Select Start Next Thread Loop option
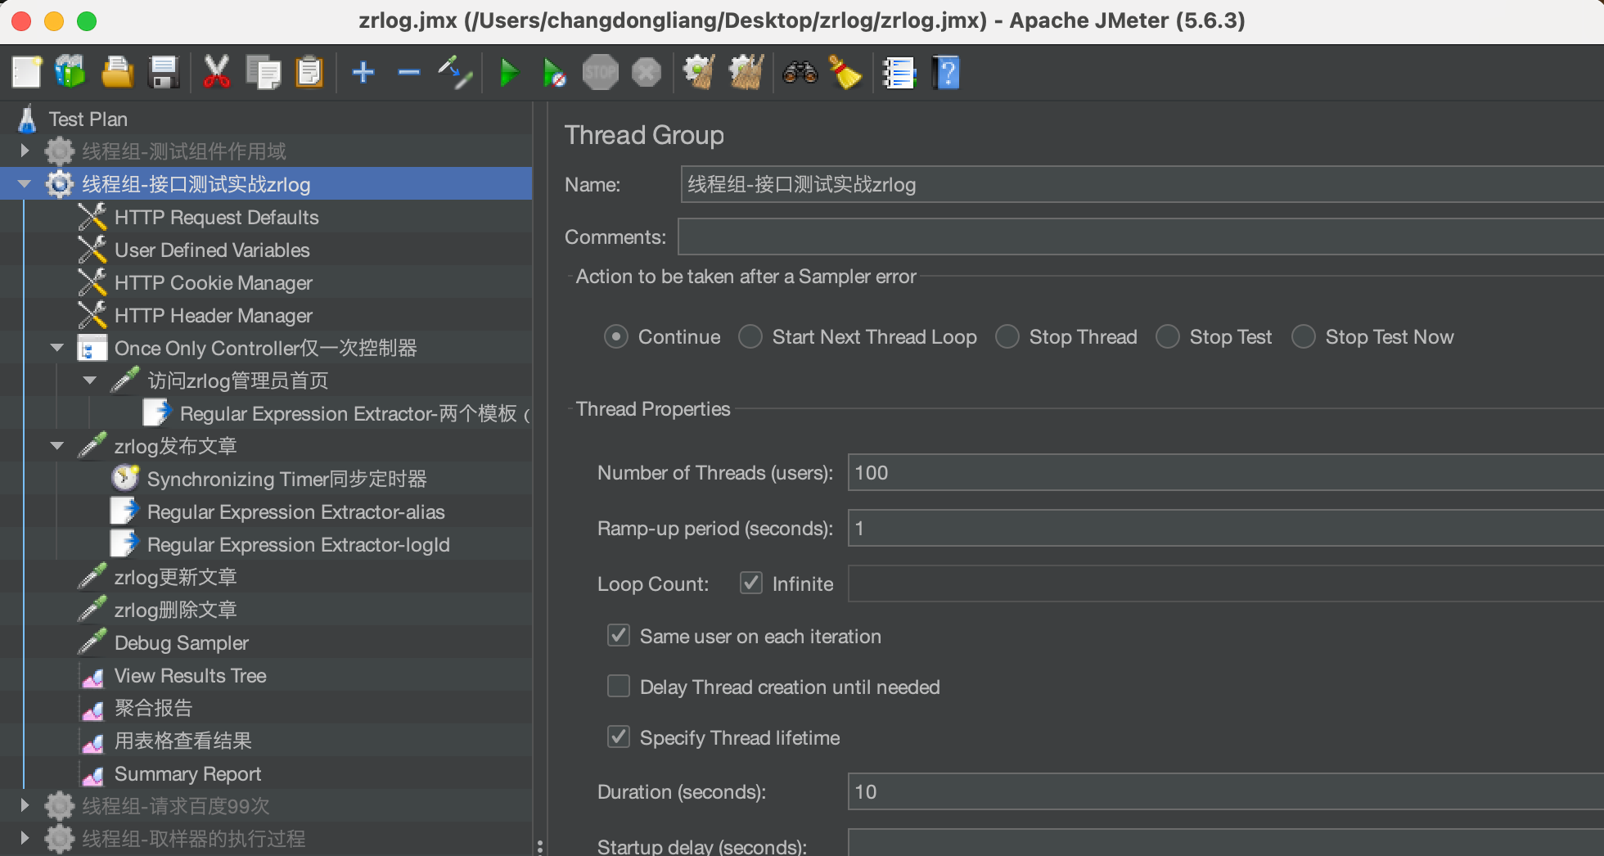Screen dimensions: 1604x856 750,336
